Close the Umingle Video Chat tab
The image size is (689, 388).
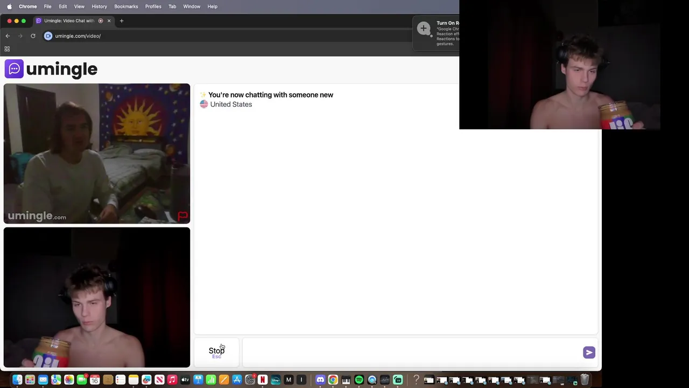click(x=109, y=20)
